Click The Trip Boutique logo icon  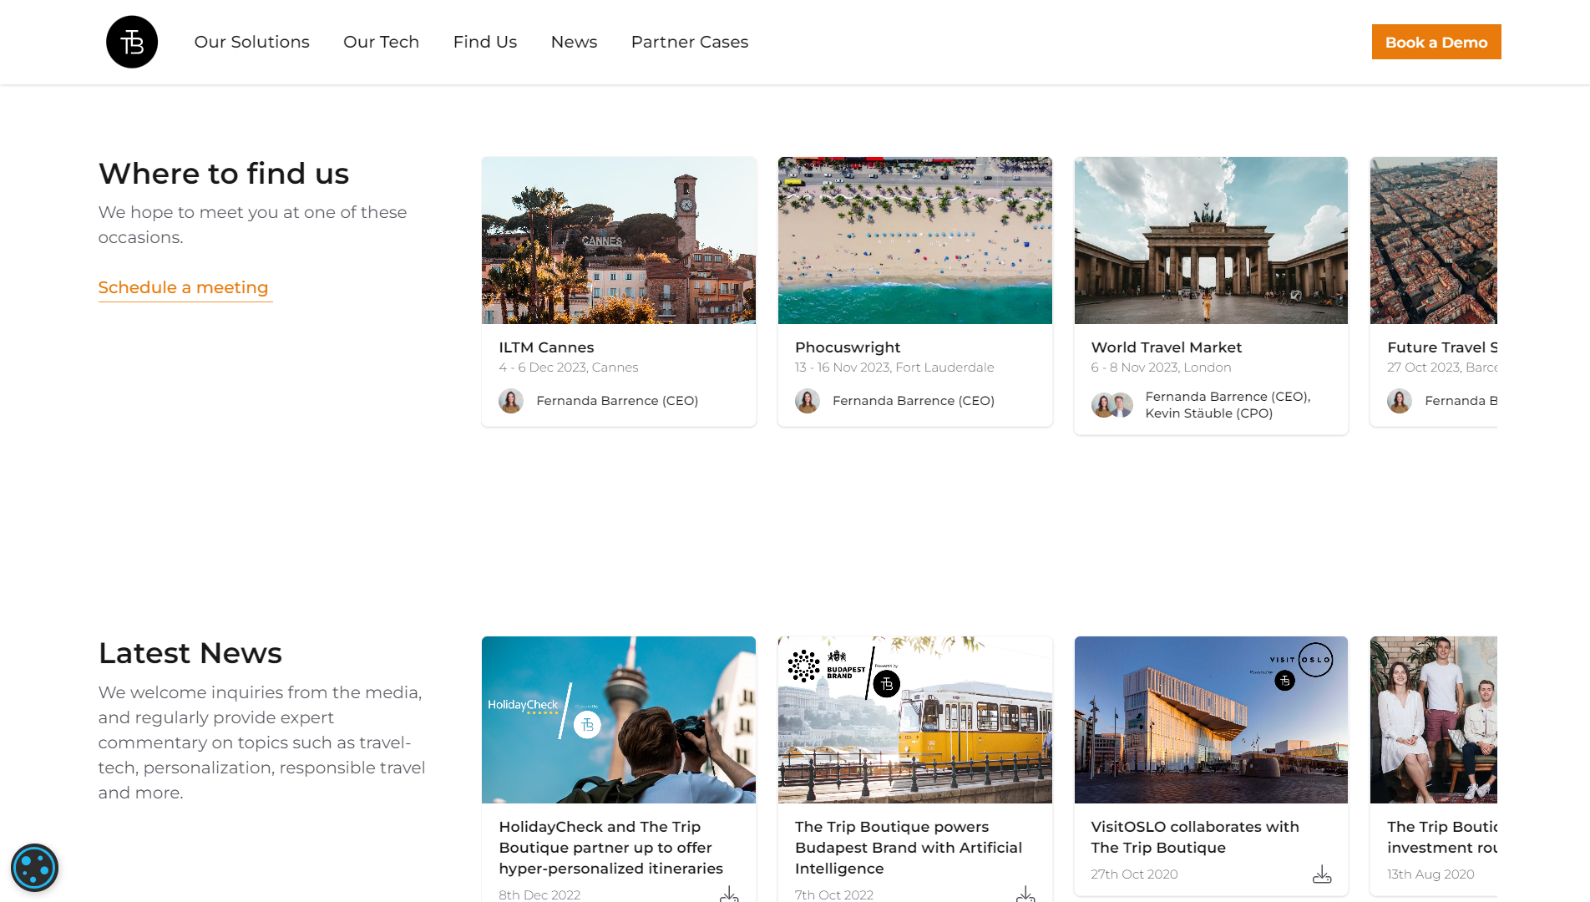click(x=132, y=42)
